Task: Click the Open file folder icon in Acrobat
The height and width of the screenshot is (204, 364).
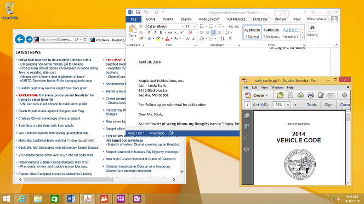Action: click(280, 95)
